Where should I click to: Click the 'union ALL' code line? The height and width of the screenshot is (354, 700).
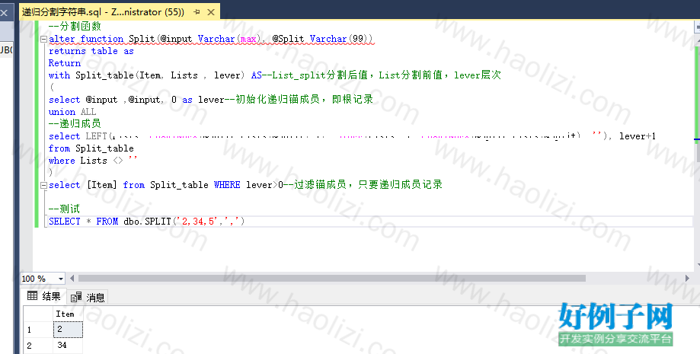(x=72, y=112)
